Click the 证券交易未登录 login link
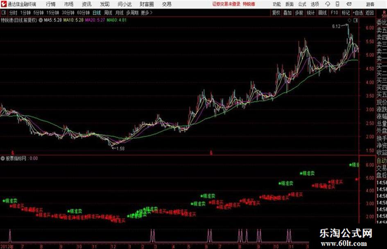The width and height of the screenshot is (387, 249). tap(226, 4)
